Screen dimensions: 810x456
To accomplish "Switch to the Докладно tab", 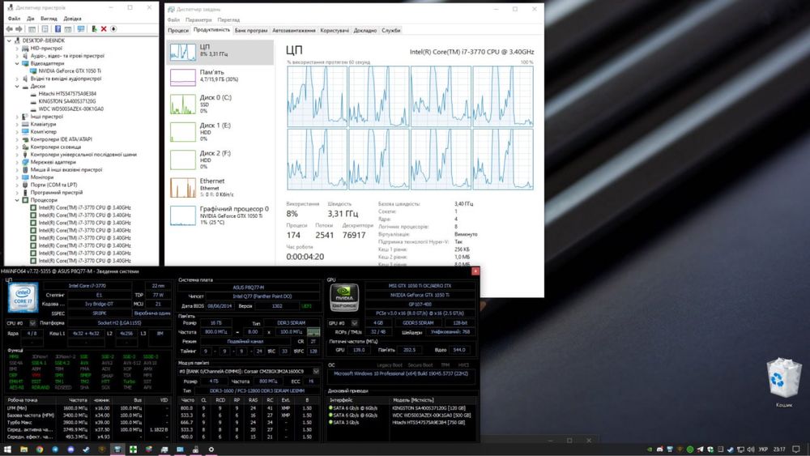I will pos(365,31).
